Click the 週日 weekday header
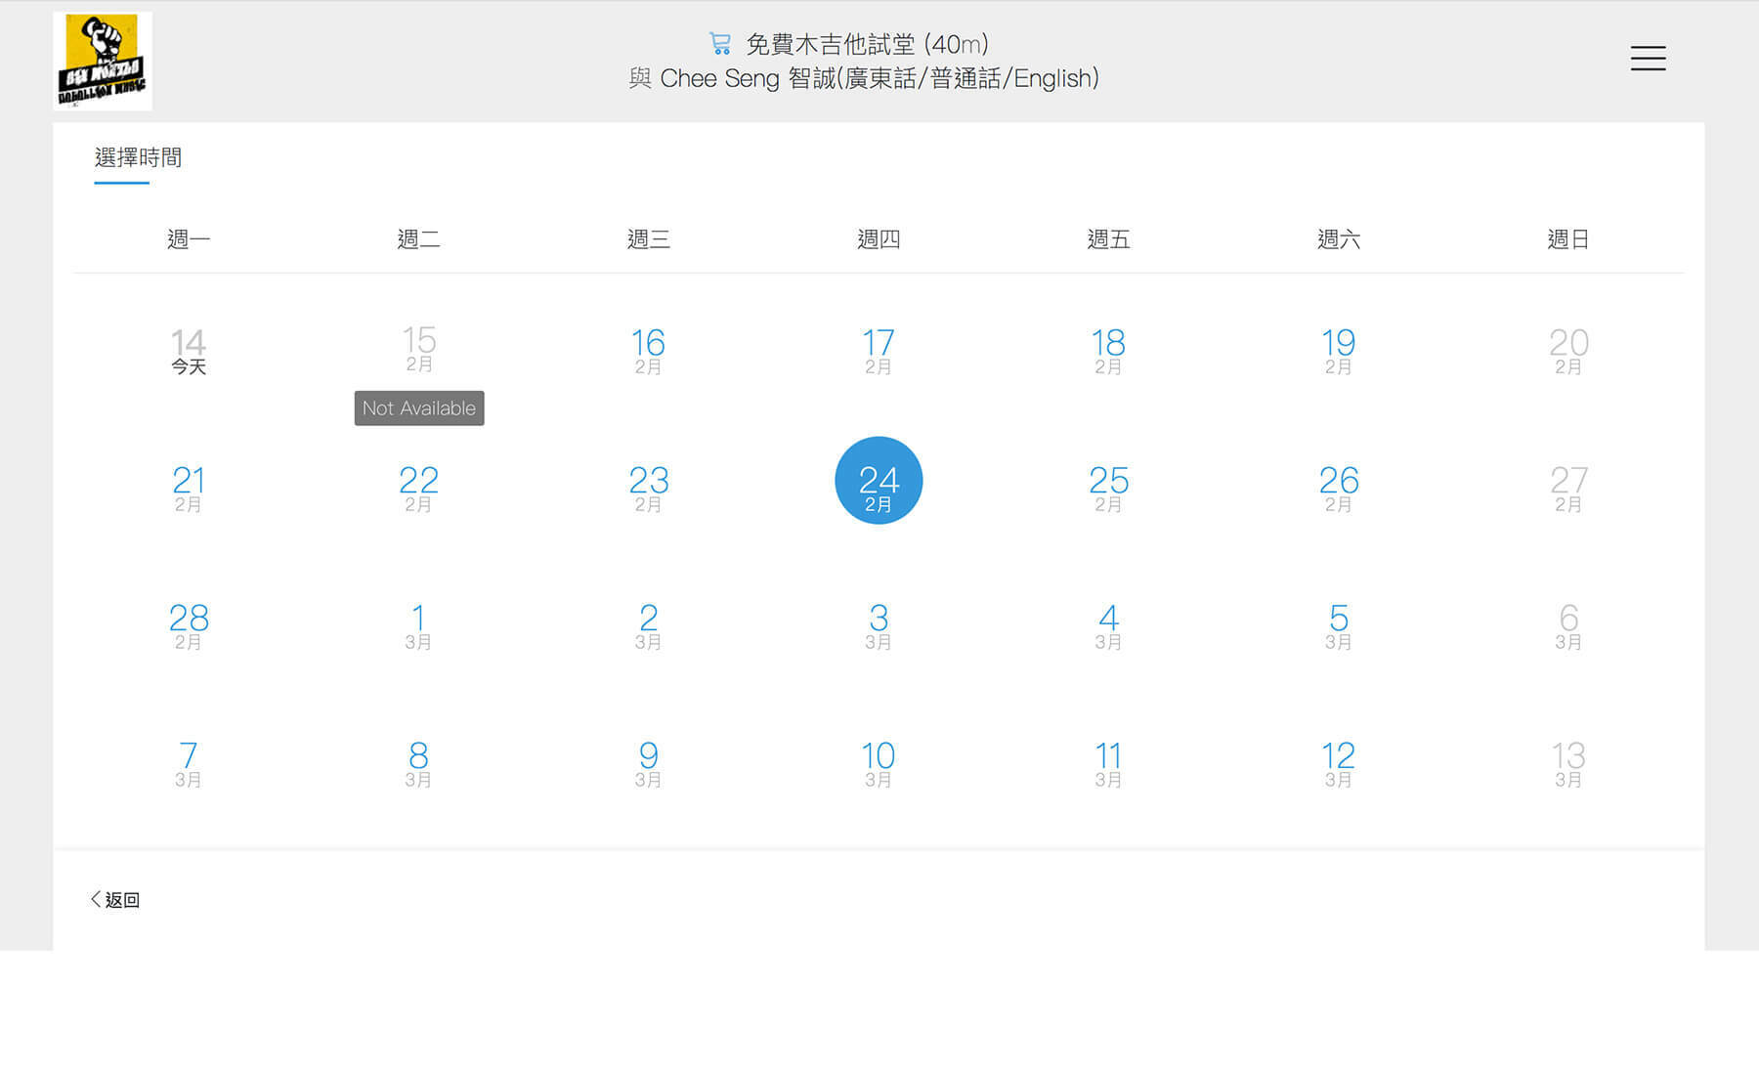The image size is (1759, 1070). point(1568,239)
